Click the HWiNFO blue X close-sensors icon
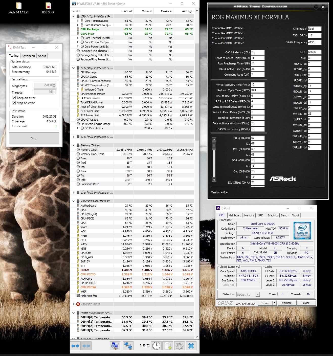Screen dimensions: 333x356 191,346
